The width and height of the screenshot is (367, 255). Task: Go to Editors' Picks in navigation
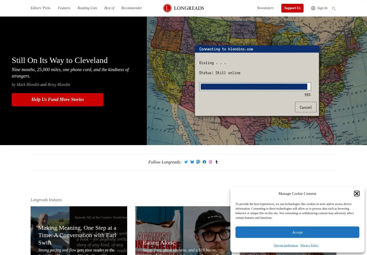coord(41,8)
